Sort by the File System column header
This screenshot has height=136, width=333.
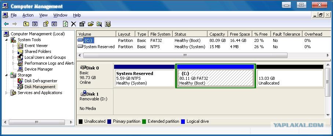160,34
